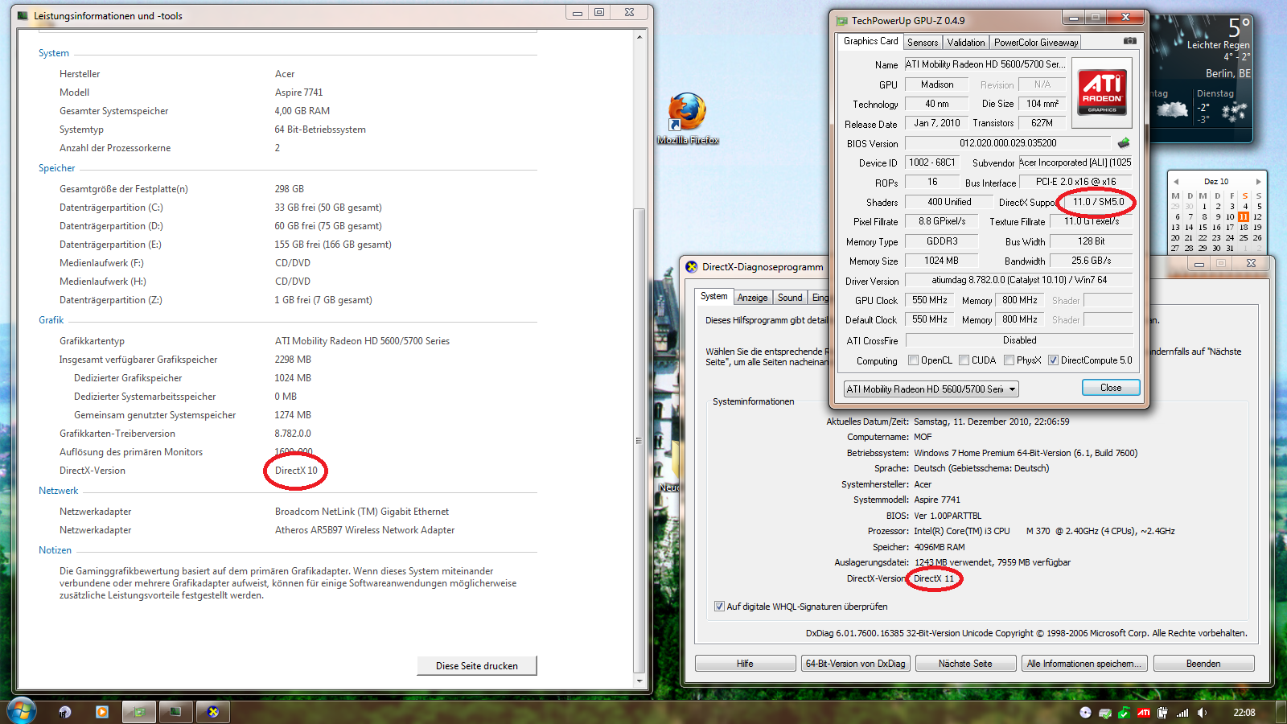Select the Graphics Card tab
Screen dimensions: 1287x724
point(870,41)
